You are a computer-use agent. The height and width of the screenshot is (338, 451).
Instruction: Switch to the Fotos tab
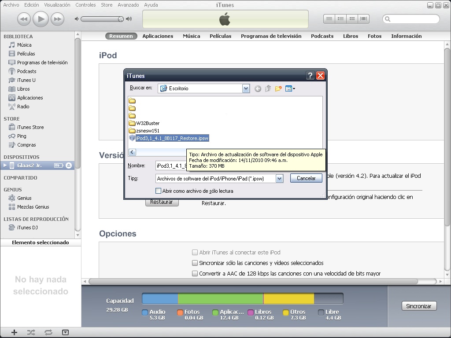click(374, 36)
